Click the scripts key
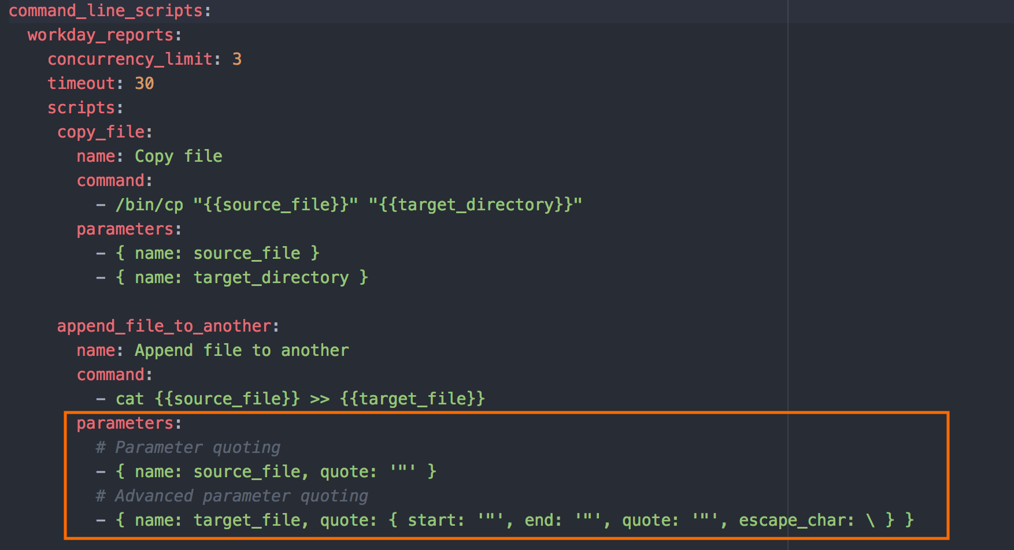The width and height of the screenshot is (1014, 550). coord(81,108)
